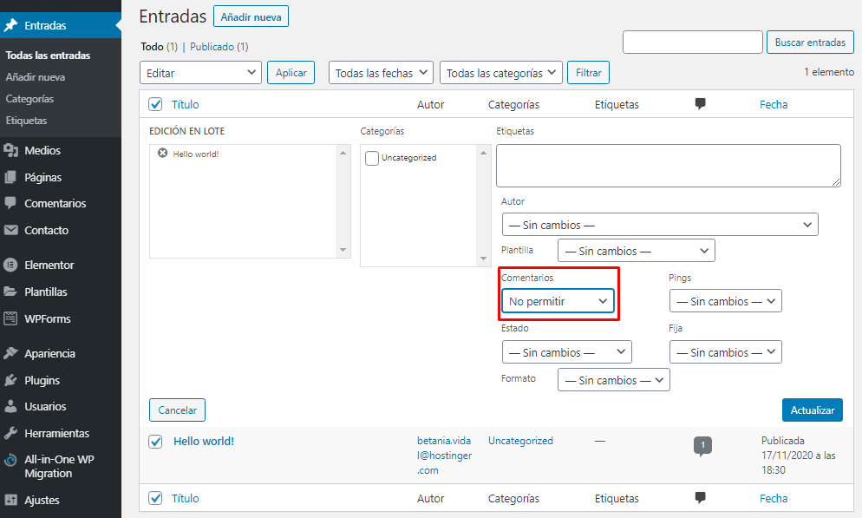
Task: Open the Todas las fechas dropdown
Action: [381, 73]
